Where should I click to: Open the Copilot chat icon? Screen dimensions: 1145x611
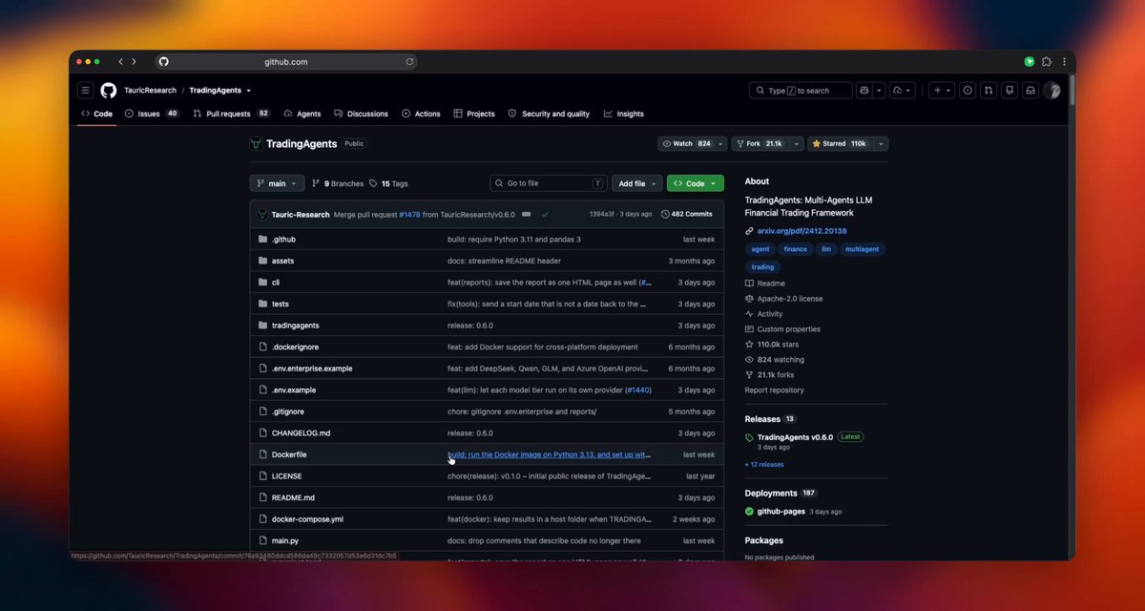tap(863, 91)
